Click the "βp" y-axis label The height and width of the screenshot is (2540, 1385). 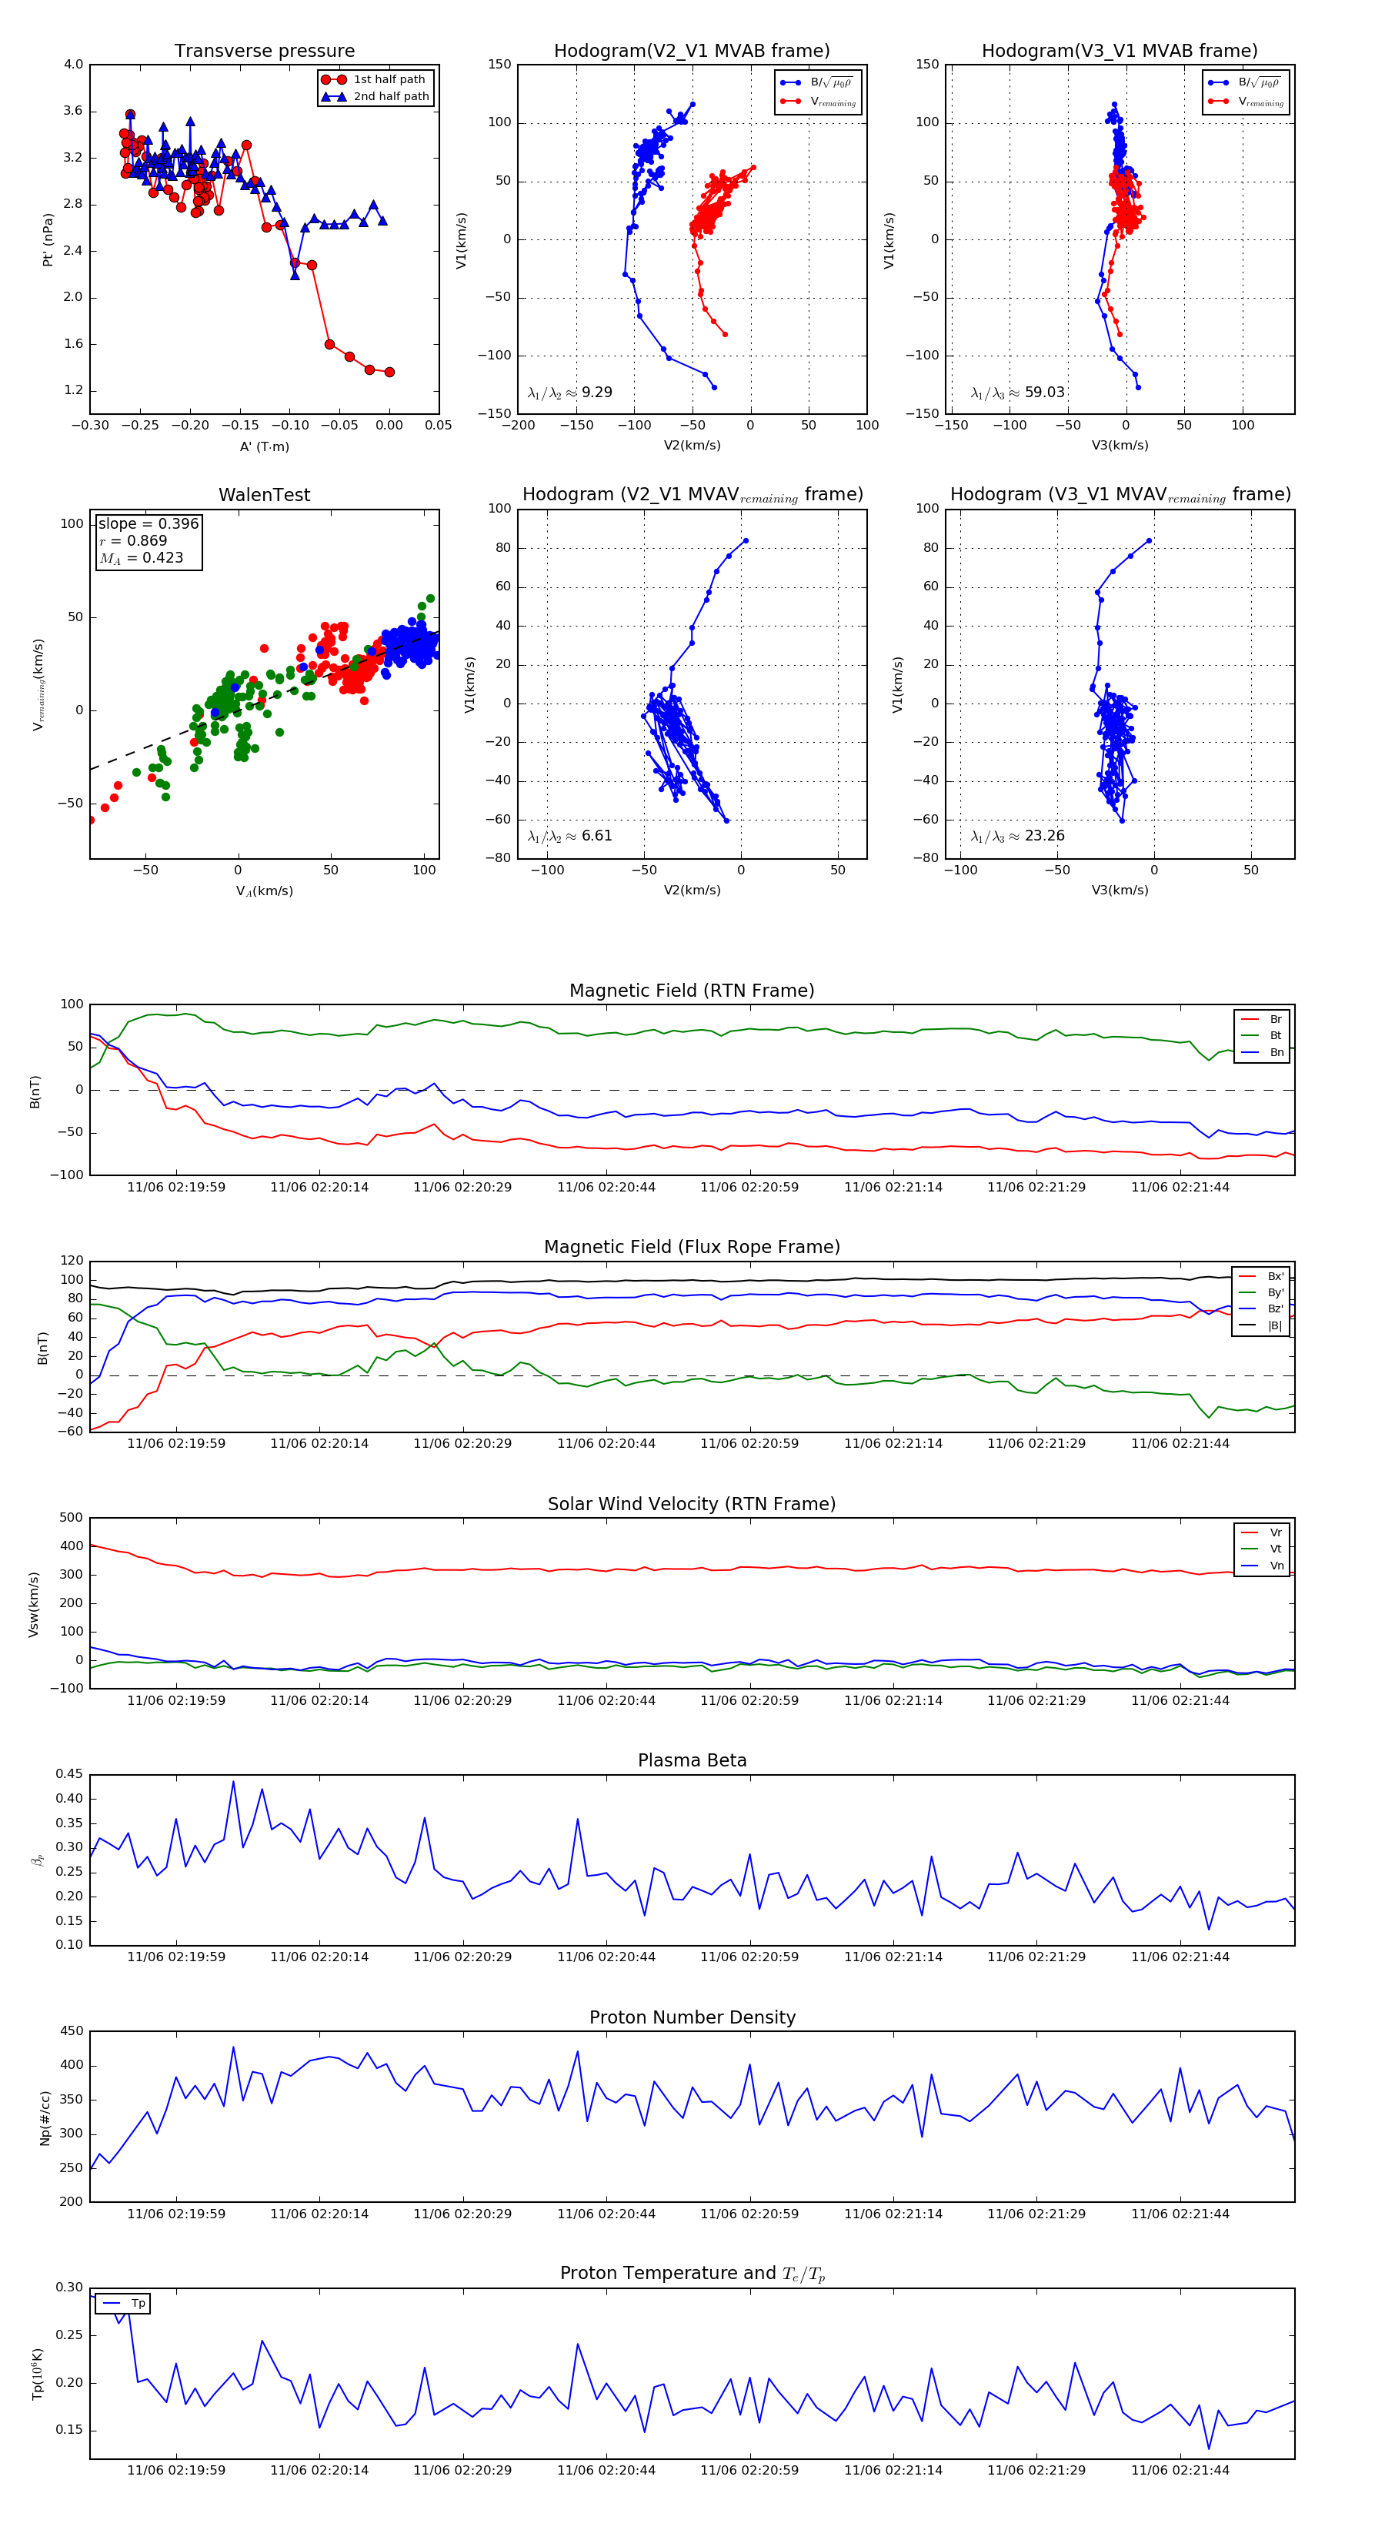38,1860
